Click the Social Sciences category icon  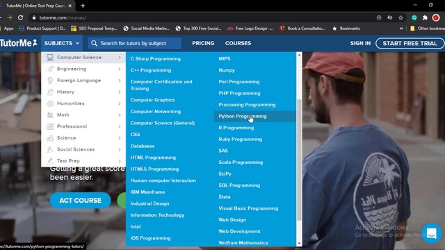point(50,149)
